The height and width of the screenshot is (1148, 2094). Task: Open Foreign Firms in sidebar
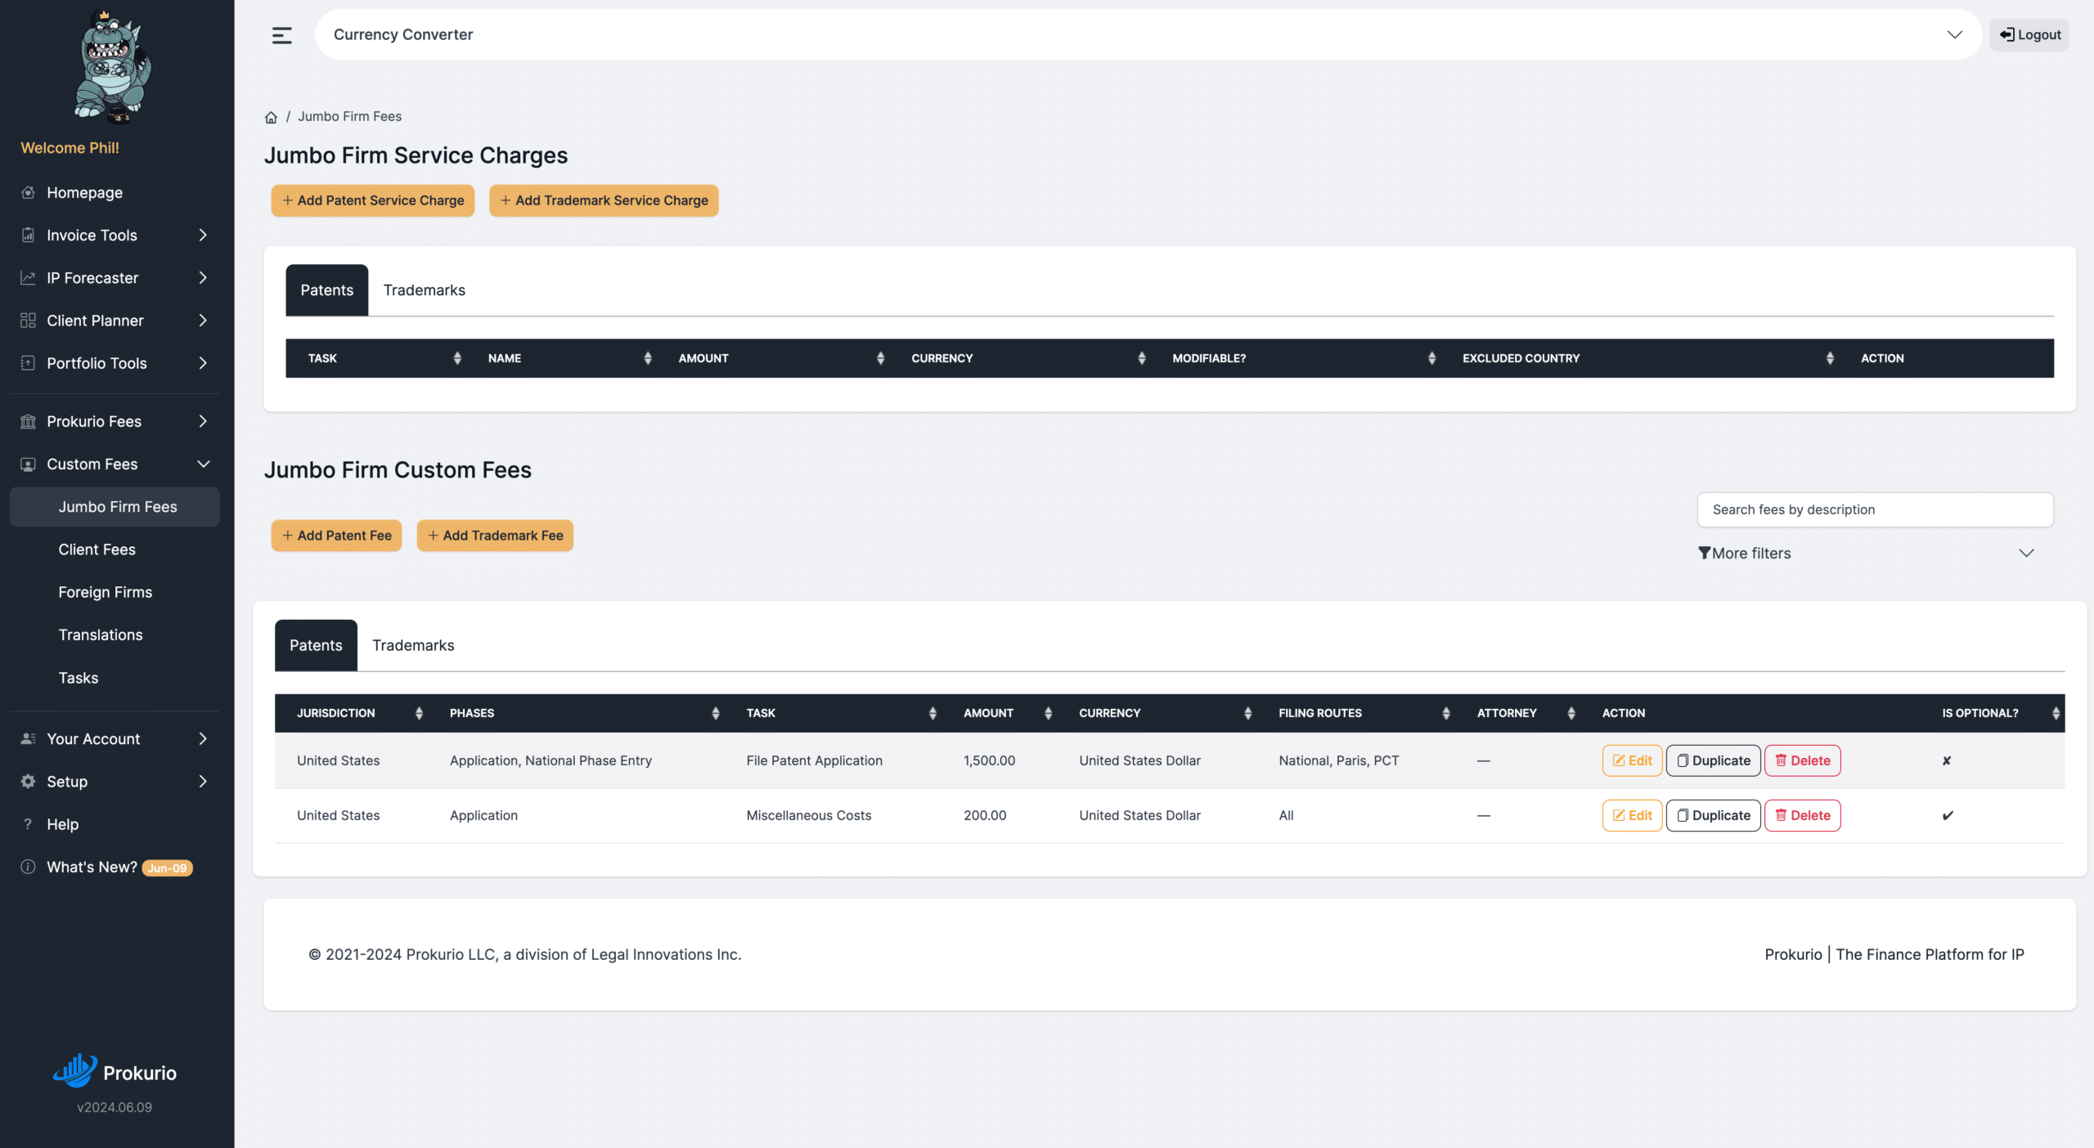[105, 592]
